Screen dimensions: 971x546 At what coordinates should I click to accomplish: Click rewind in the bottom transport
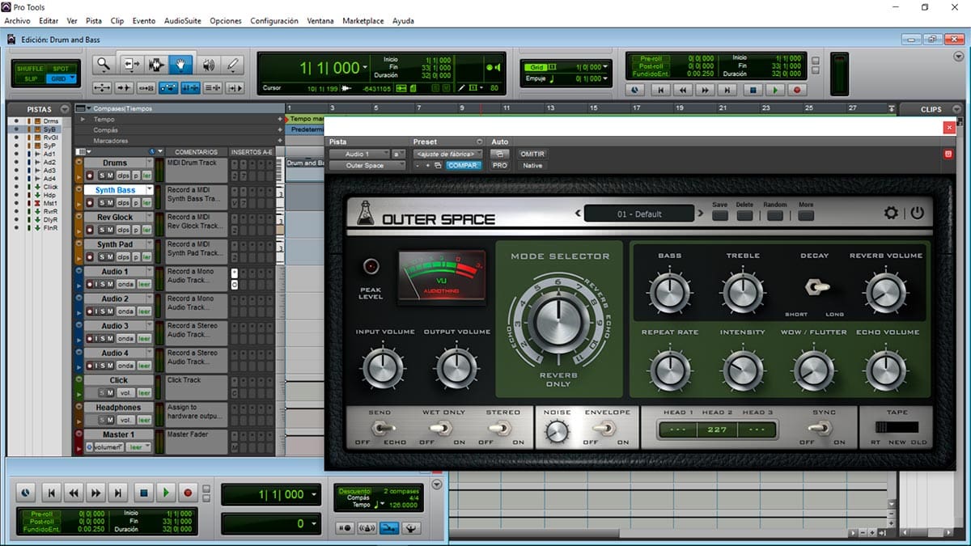(x=74, y=492)
